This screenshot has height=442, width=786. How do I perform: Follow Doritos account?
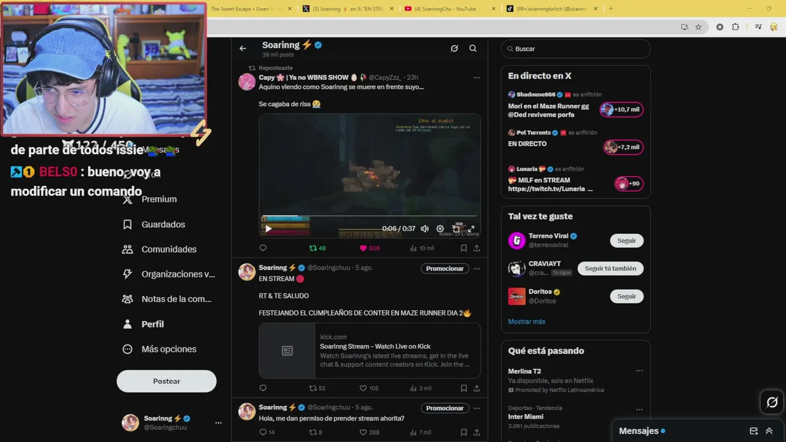(x=626, y=296)
